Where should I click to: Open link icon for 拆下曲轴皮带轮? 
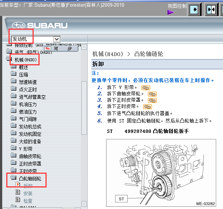click(152, 94)
